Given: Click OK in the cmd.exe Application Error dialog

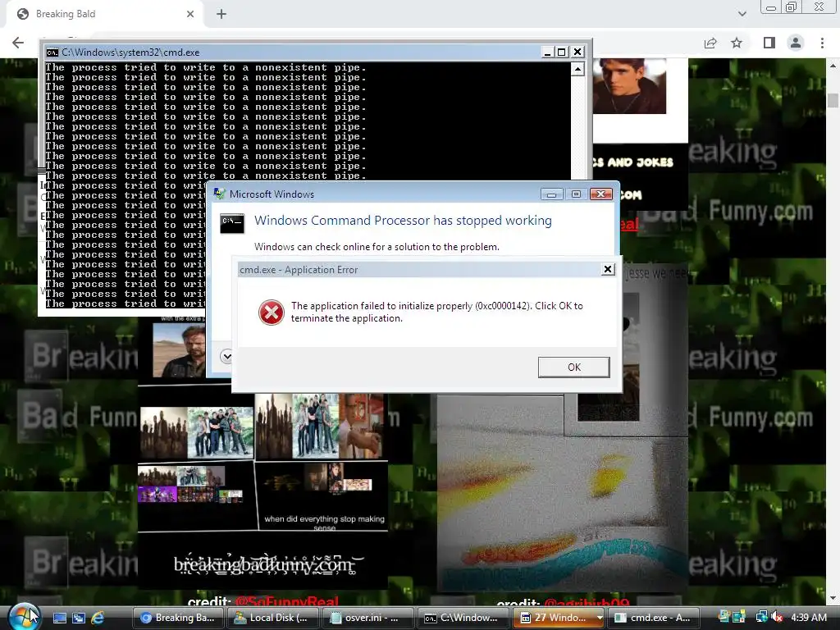Looking at the screenshot, I should point(573,367).
